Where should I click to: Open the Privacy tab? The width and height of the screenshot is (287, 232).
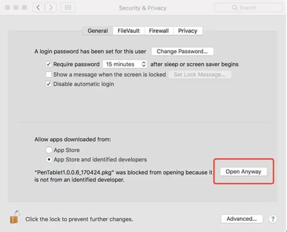pos(187,31)
